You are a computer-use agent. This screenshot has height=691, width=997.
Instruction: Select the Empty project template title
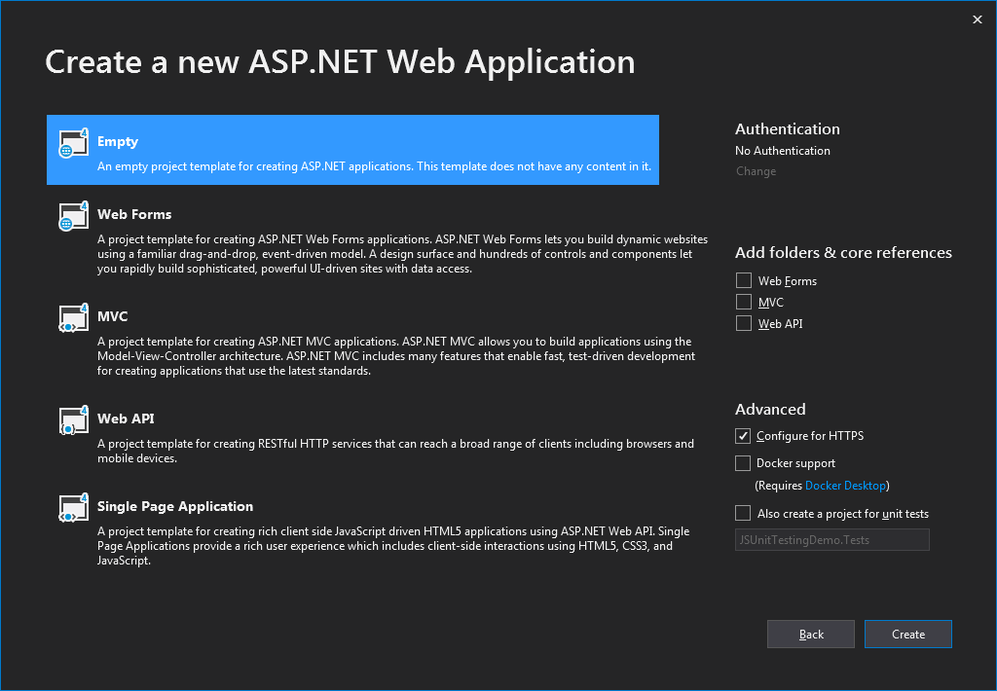tap(118, 142)
